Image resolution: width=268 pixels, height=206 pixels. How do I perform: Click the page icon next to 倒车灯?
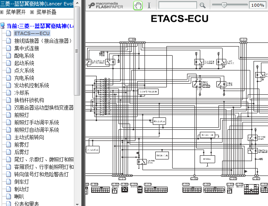(x=9, y=182)
